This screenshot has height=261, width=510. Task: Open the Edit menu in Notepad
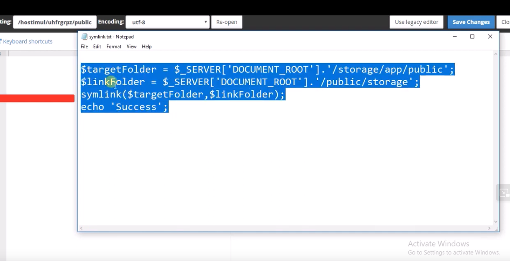point(97,46)
